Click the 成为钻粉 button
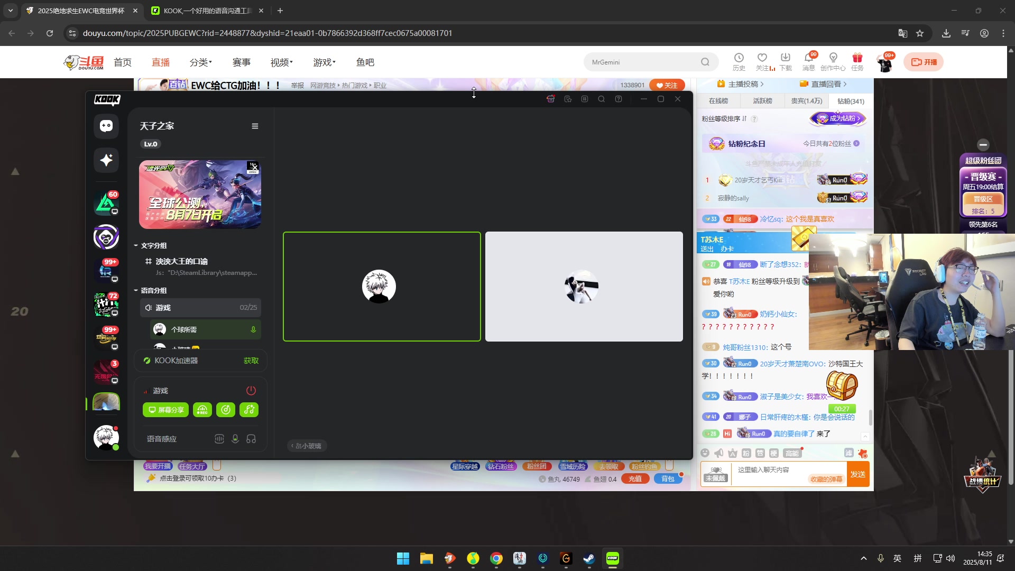Image resolution: width=1015 pixels, height=571 pixels. point(838,118)
